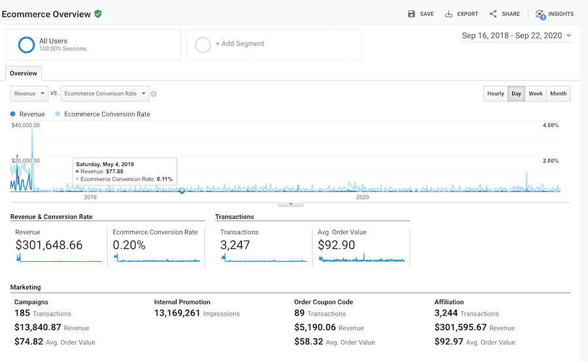Click the Ecommerce Overview page title
Image resolution: width=588 pixels, height=362 pixels.
(x=46, y=14)
